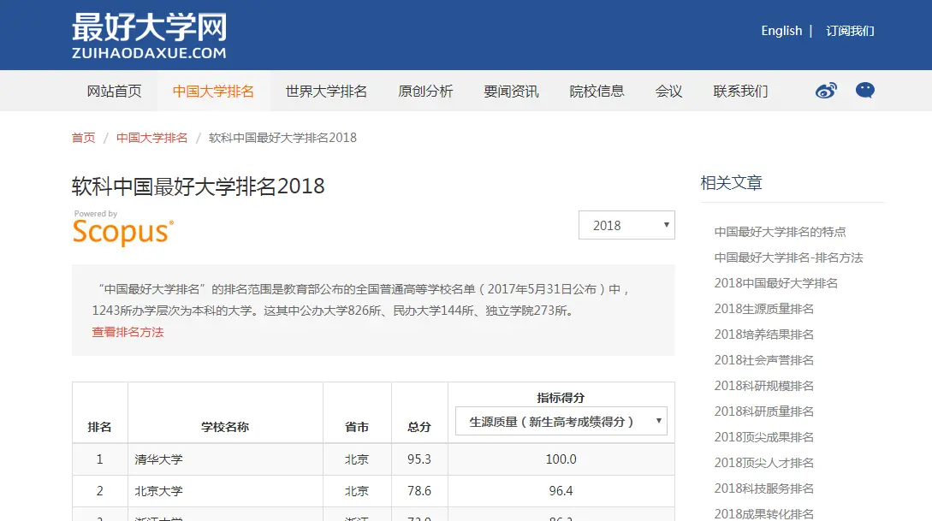Image resolution: width=932 pixels, height=521 pixels.
Task: Click the WeChat messenger icon
Action: pyautogui.click(x=865, y=90)
